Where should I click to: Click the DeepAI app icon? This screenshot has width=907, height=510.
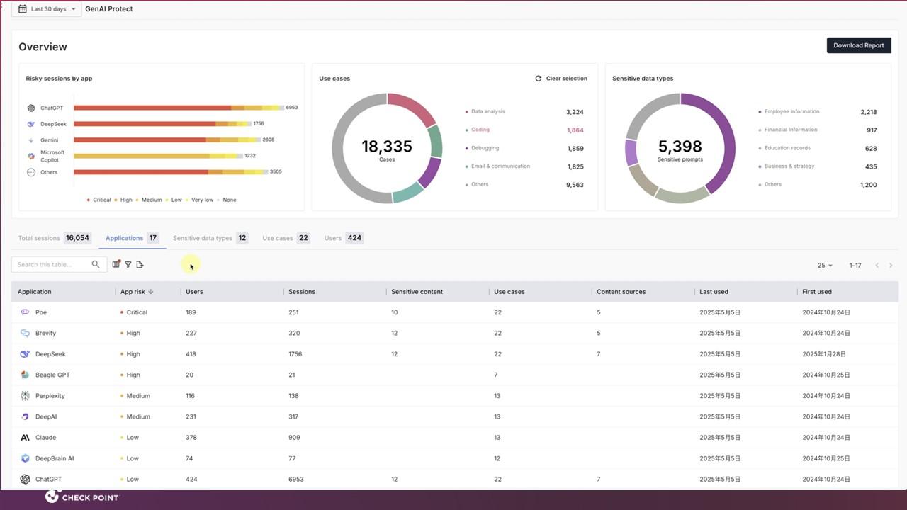coord(25,416)
